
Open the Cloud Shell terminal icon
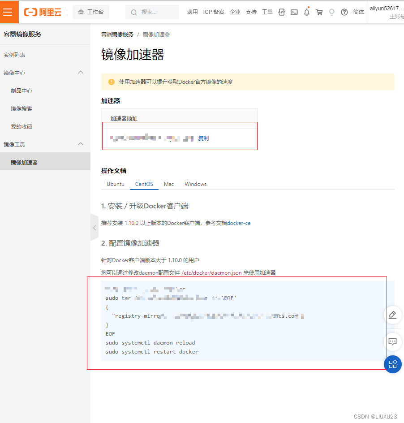tap(294, 12)
